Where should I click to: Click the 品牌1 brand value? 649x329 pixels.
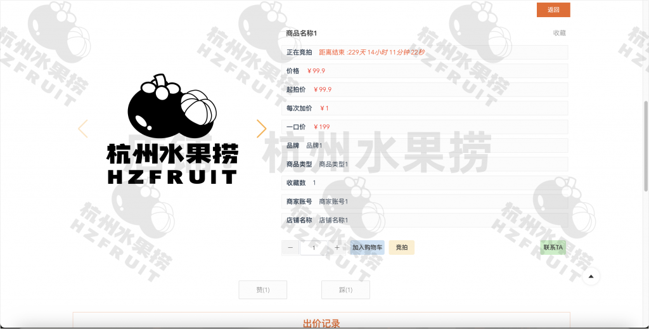314,146
